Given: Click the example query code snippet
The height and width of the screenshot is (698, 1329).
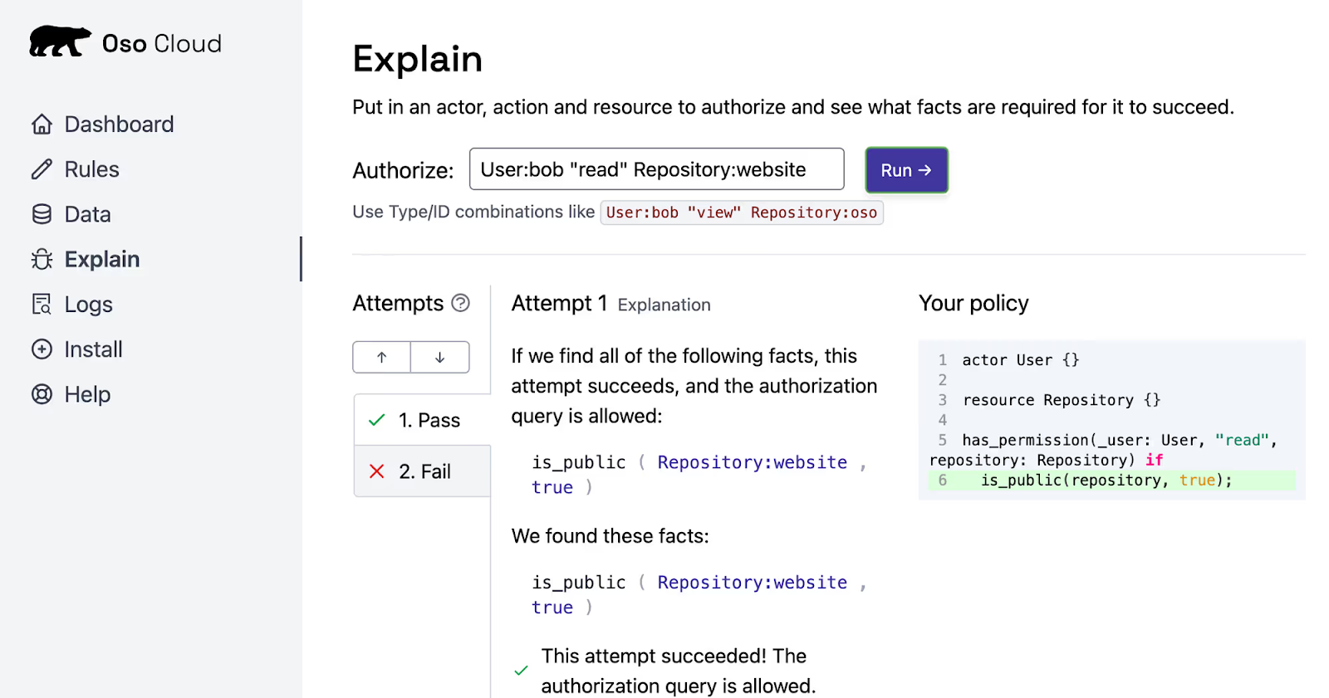Looking at the screenshot, I should pos(742,212).
